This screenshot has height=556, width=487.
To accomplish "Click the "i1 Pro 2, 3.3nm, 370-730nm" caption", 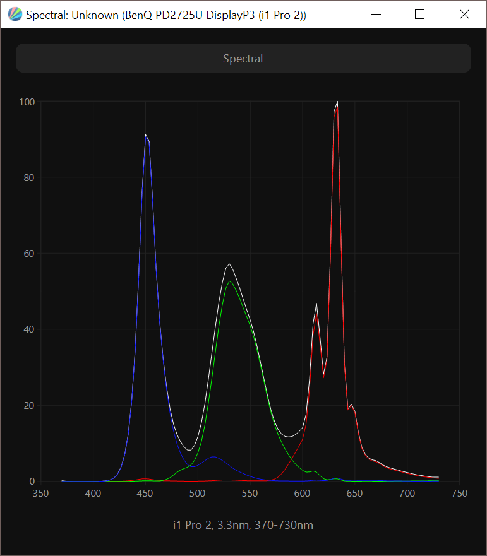I will tap(243, 525).
